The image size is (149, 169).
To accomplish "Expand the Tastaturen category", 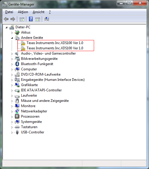I will point(12,127).
